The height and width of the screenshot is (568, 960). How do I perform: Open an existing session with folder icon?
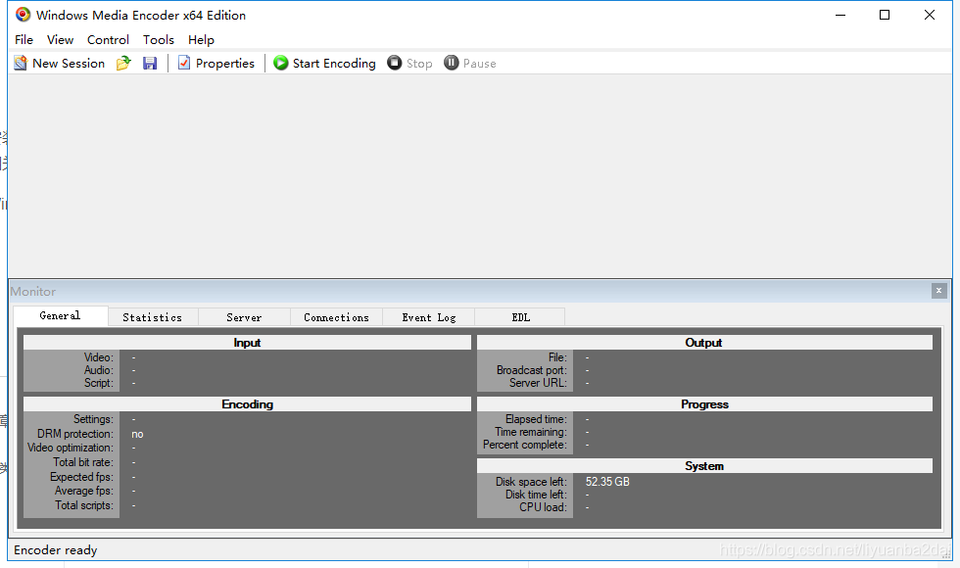click(123, 63)
